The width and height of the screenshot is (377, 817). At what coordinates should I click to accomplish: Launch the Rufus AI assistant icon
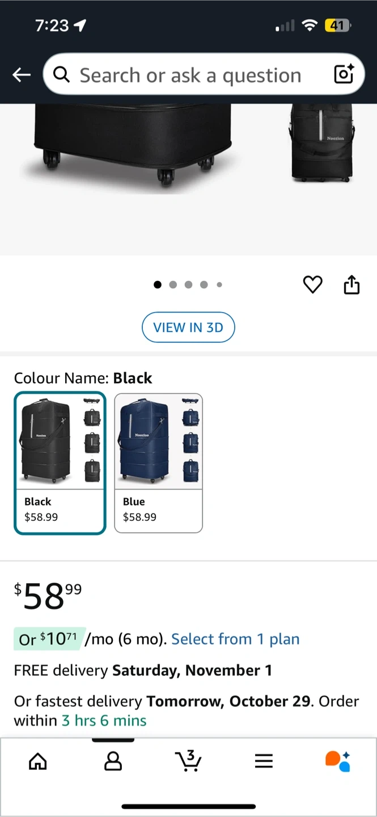pyautogui.click(x=338, y=761)
